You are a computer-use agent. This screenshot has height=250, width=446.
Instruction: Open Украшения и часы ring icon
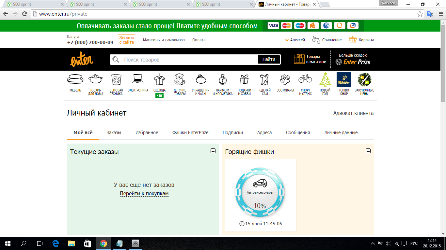[200, 79]
